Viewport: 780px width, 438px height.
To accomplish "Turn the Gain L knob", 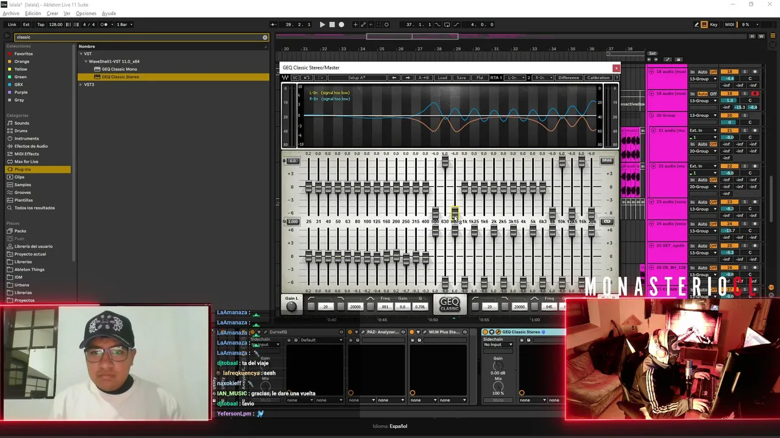I will click(x=291, y=306).
